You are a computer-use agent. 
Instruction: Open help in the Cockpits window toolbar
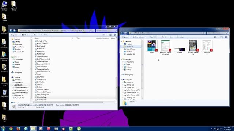coord(114,35)
